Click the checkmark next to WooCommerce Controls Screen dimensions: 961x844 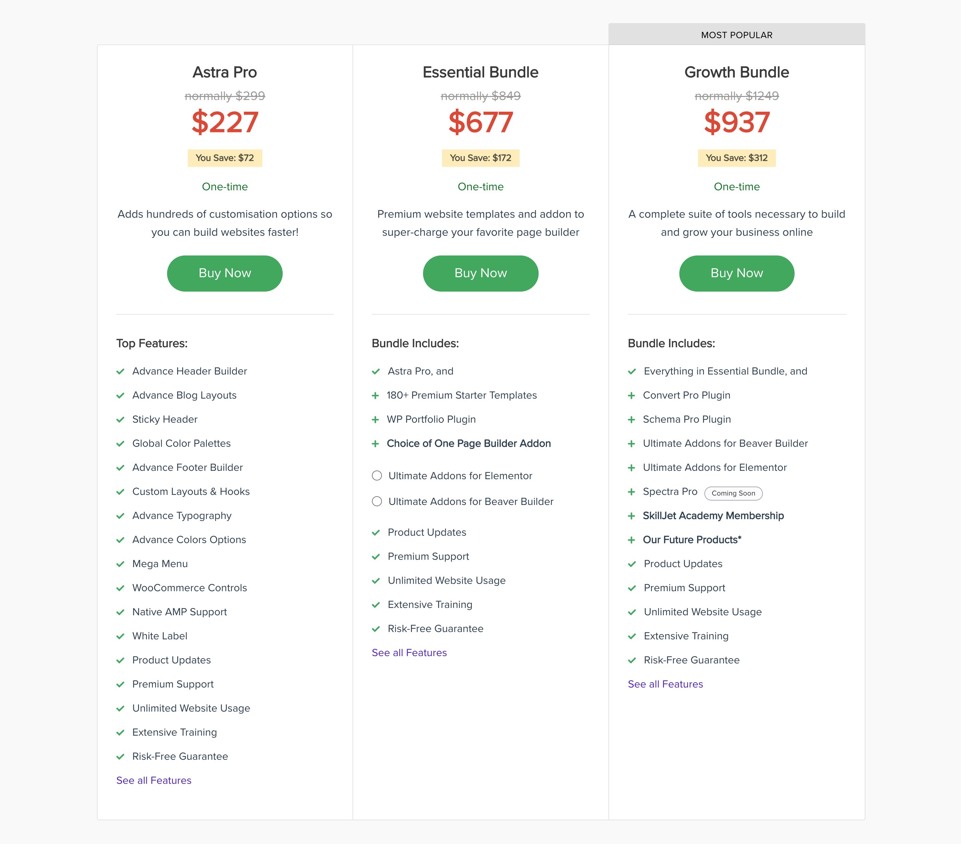click(121, 588)
